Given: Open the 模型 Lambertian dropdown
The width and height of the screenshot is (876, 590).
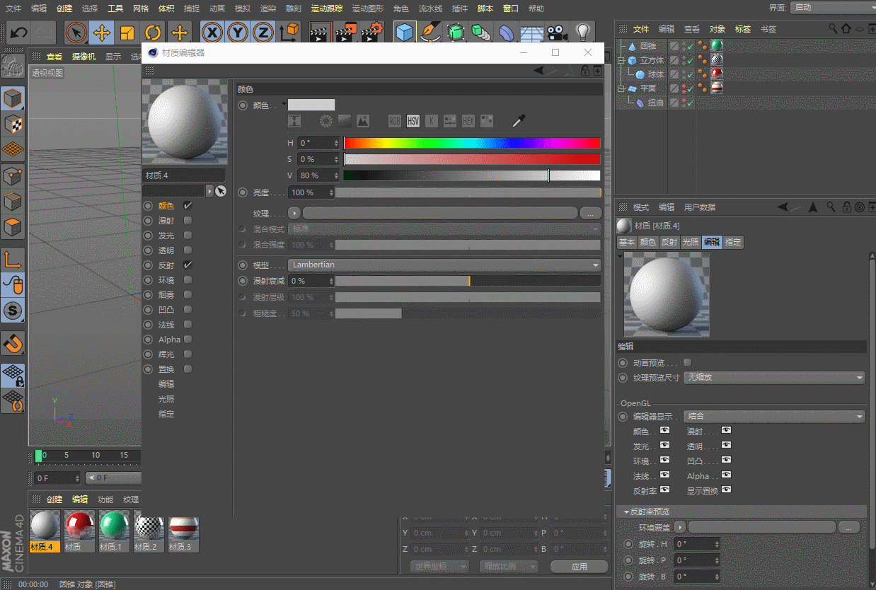Looking at the screenshot, I should click(x=444, y=265).
